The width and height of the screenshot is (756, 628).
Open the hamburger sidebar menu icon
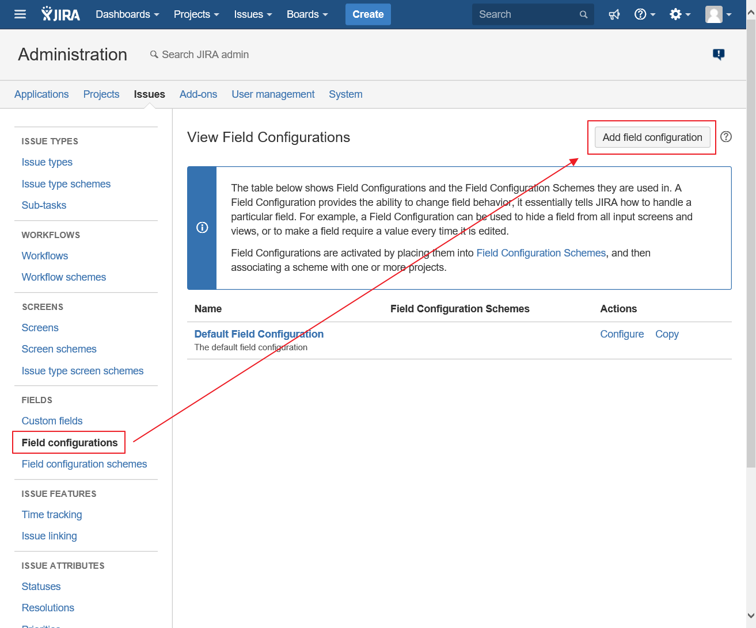pos(20,14)
